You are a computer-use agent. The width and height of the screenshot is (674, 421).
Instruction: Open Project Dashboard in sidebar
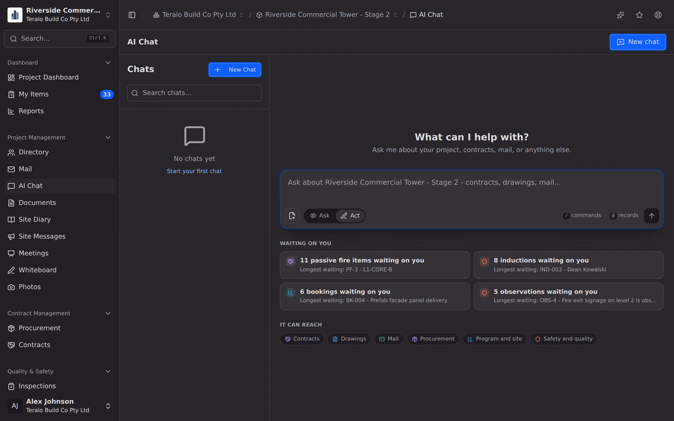[x=60, y=78]
